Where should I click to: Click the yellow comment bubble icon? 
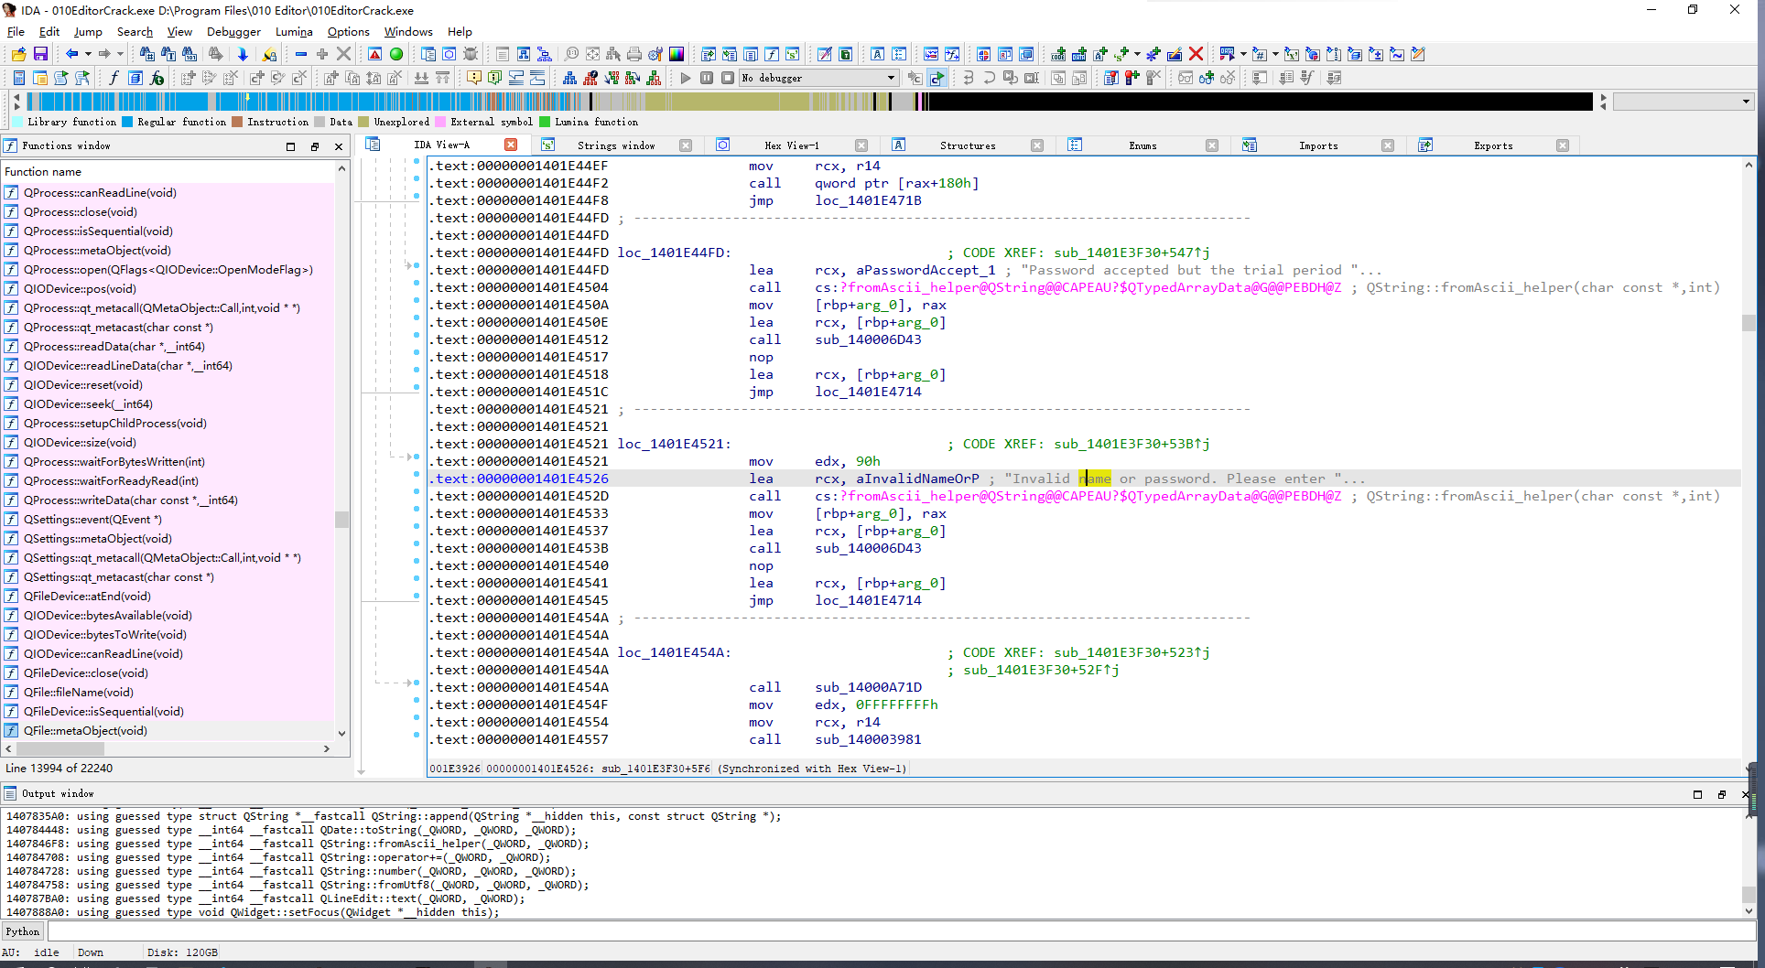coord(473,78)
